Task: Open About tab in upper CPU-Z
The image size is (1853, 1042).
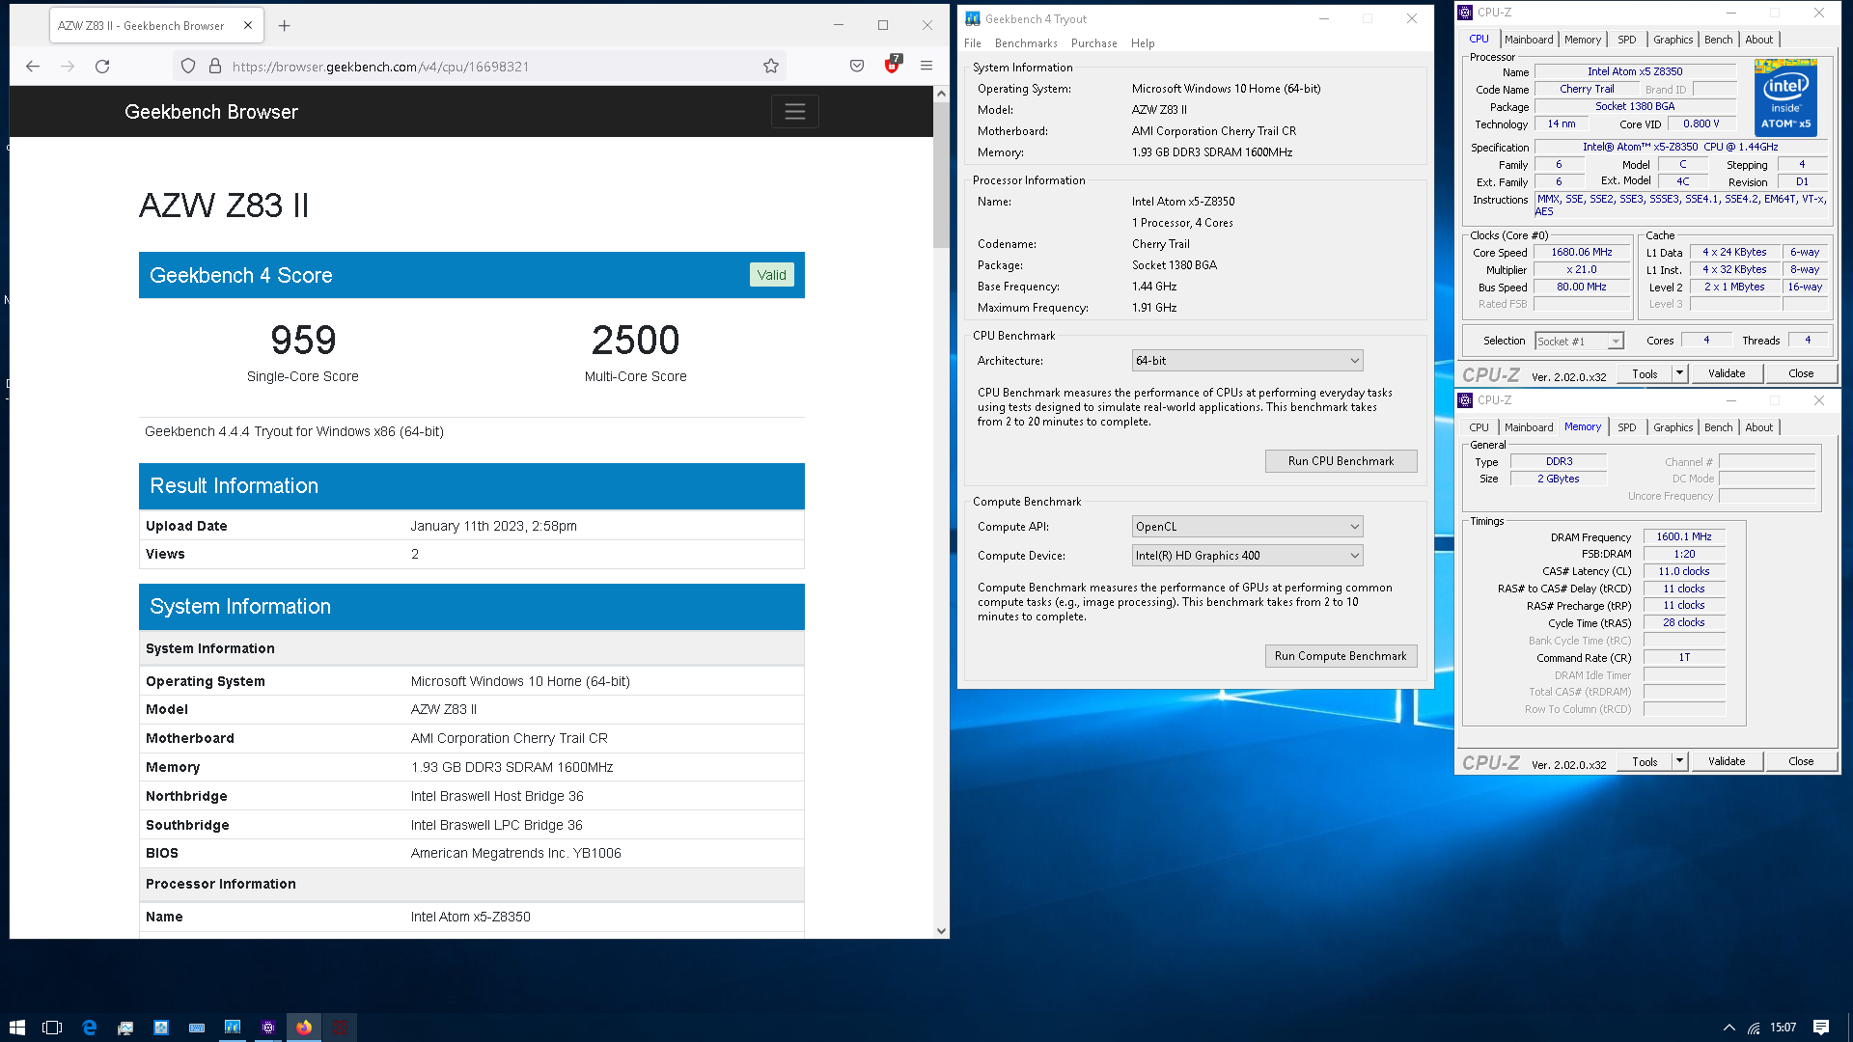Action: [x=1758, y=40]
